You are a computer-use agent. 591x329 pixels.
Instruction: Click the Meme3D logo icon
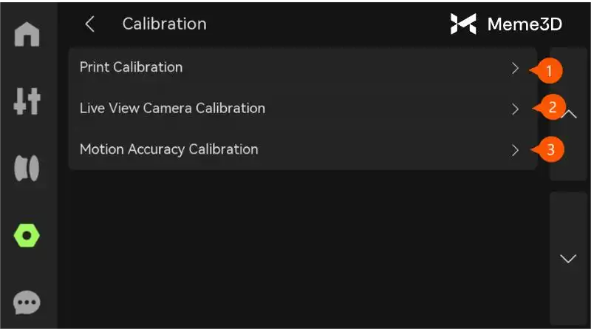[x=463, y=24]
